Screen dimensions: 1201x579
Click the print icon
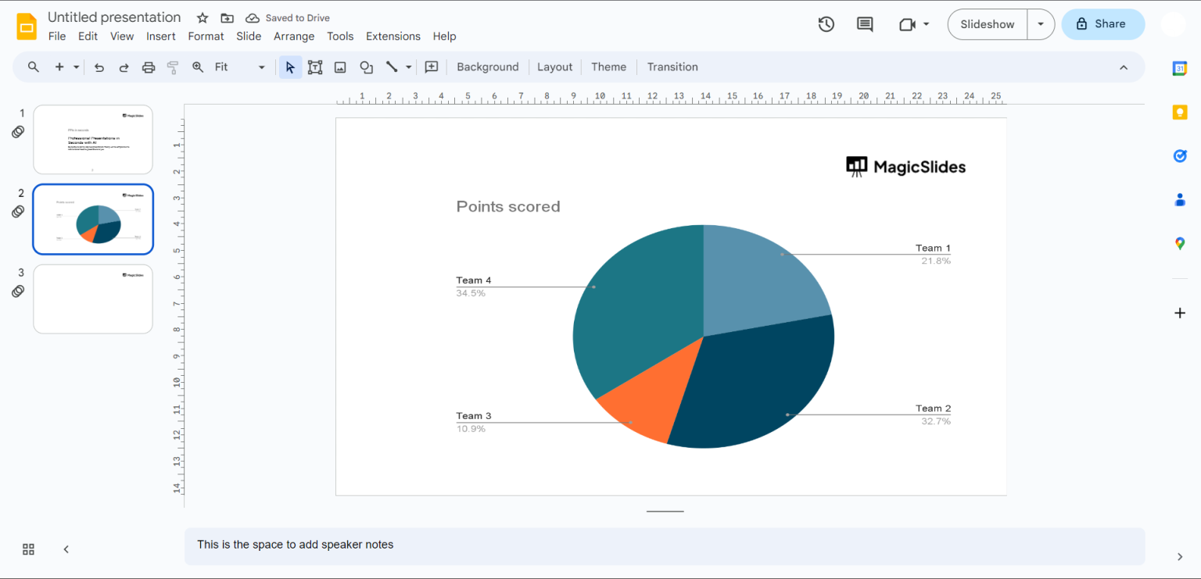click(149, 67)
